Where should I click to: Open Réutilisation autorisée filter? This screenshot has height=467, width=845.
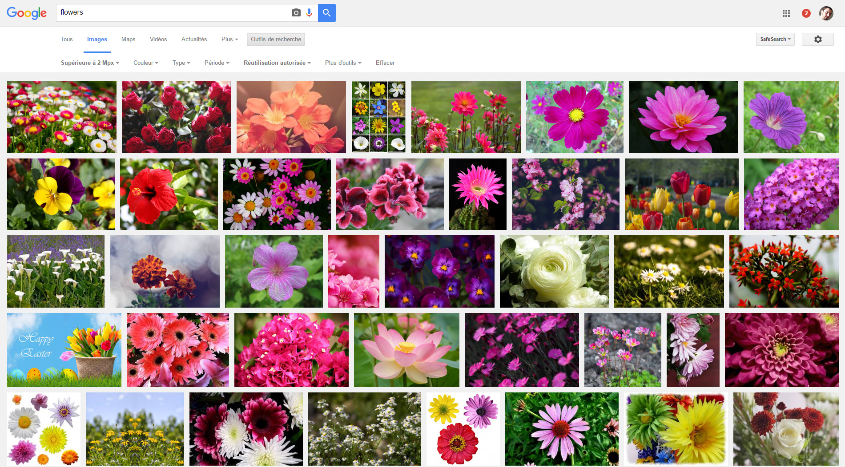click(x=277, y=63)
